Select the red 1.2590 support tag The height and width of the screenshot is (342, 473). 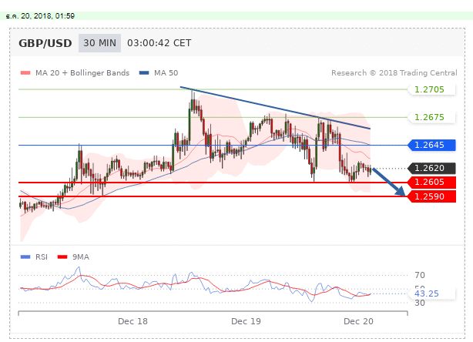[431, 196]
